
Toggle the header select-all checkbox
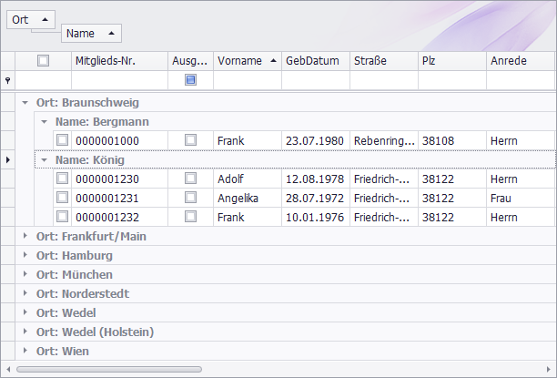click(43, 61)
